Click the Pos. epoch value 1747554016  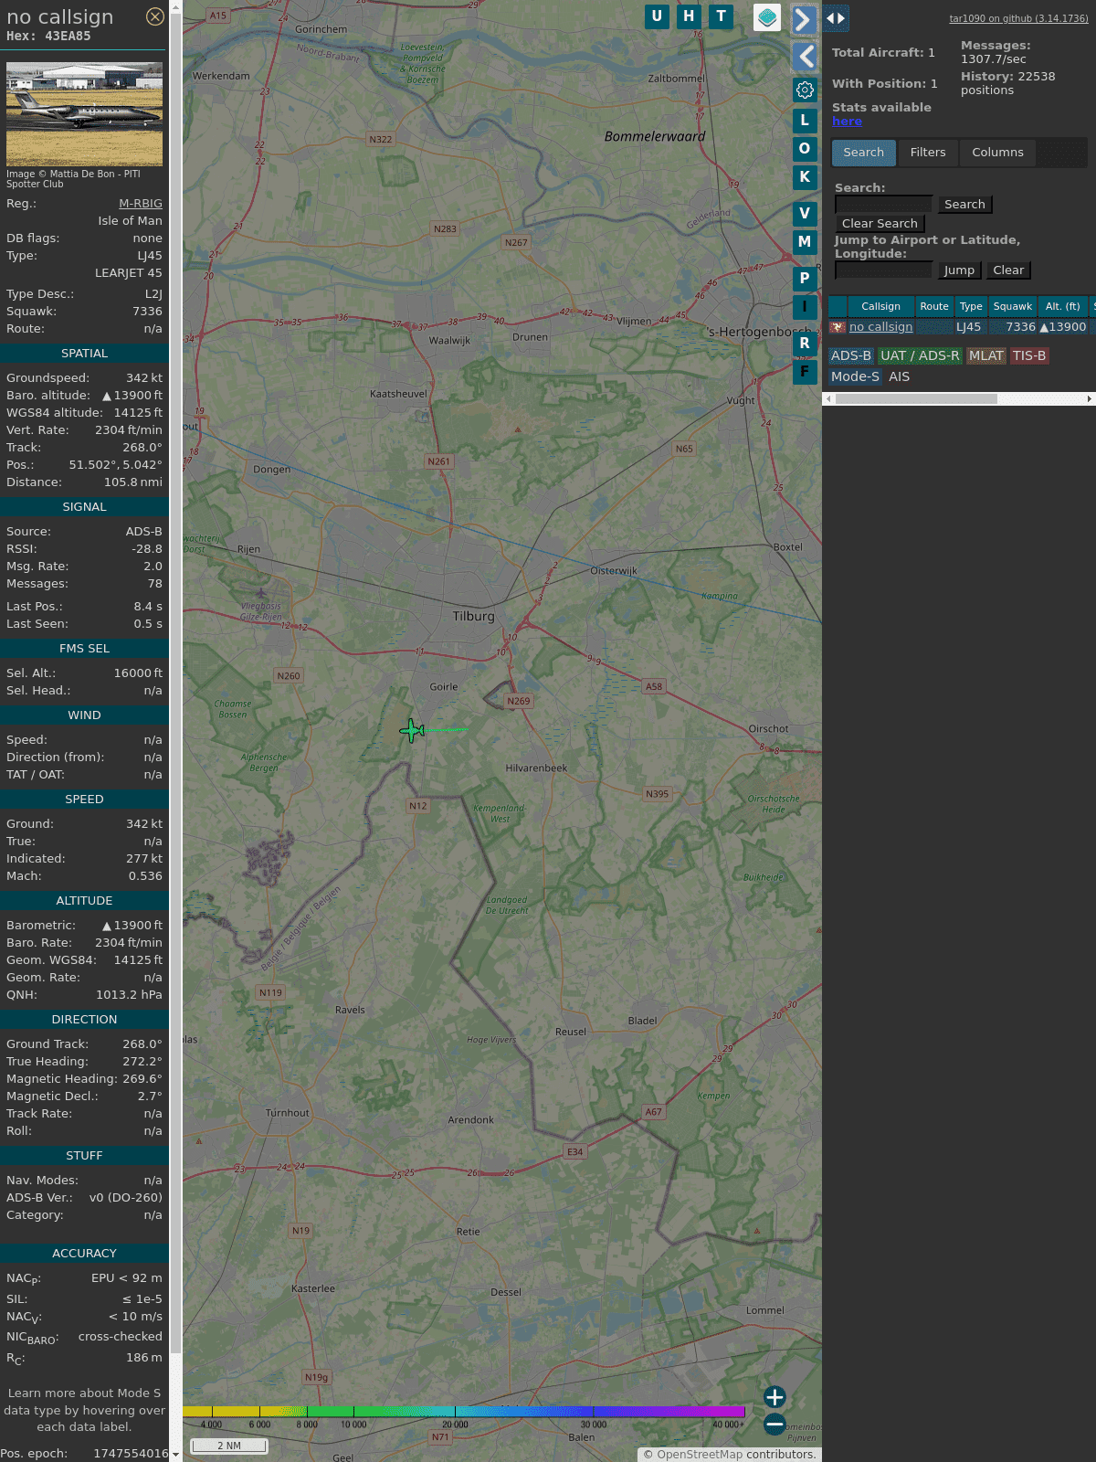coord(131,1453)
